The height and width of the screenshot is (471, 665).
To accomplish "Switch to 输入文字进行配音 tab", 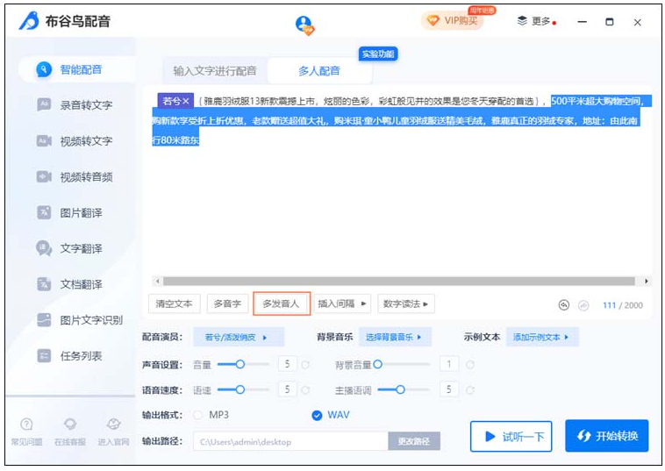I will pyautogui.click(x=215, y=71).
